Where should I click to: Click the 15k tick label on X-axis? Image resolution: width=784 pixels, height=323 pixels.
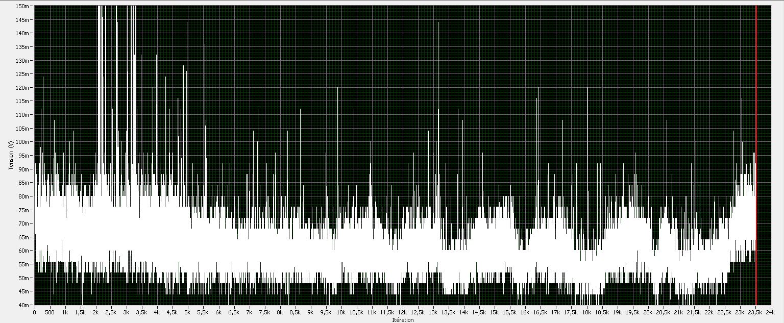coord(495,311)
